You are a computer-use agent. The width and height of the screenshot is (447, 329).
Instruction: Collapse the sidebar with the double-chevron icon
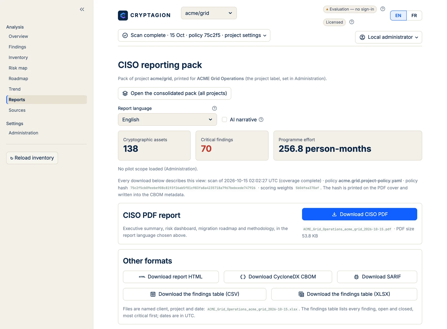[82, 9]
